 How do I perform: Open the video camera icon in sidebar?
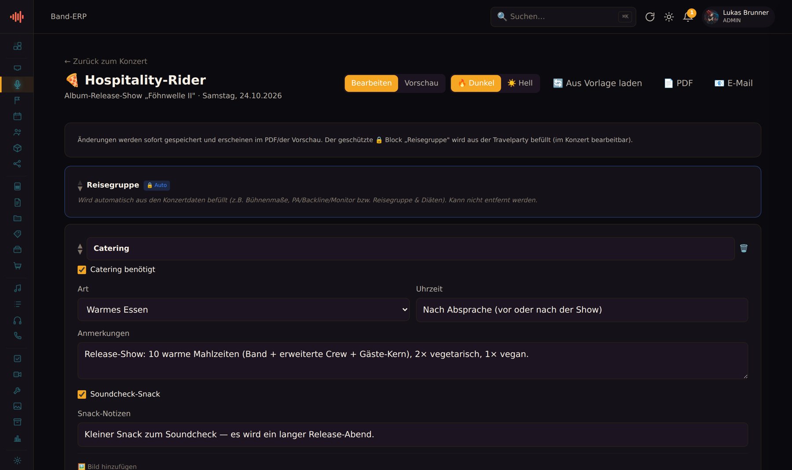point(17,375)
